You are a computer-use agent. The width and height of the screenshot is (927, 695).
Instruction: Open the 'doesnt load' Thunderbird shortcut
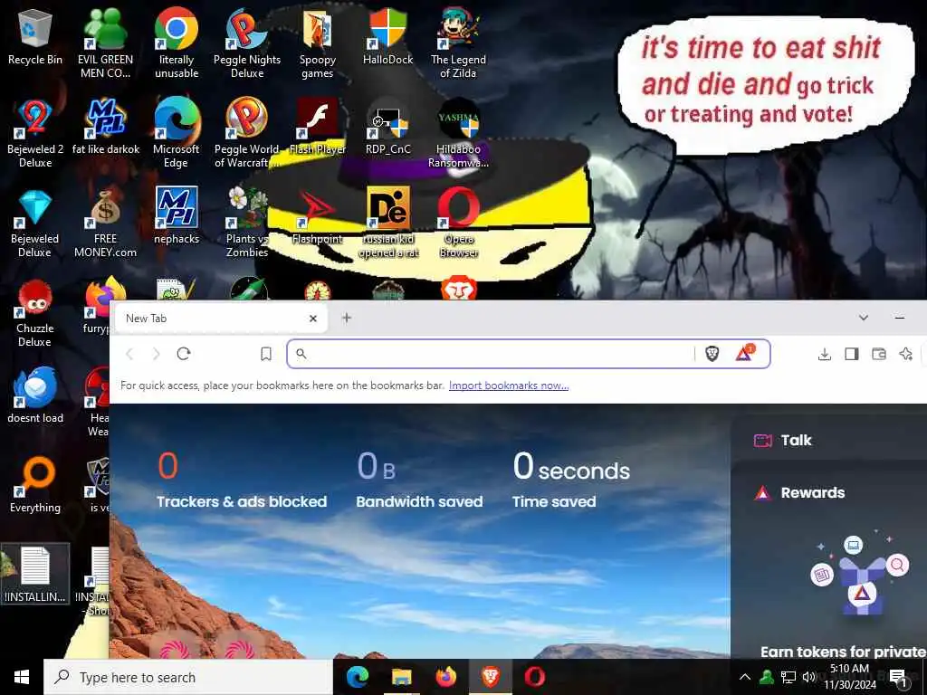click(35, 395)
